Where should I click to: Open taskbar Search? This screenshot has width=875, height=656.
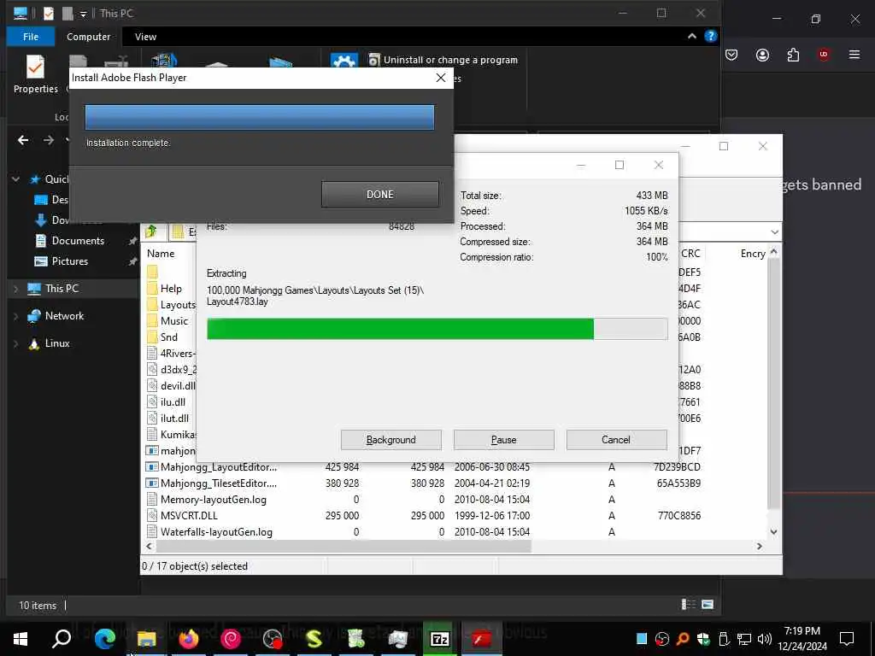pyautogui.click(x=62, y=639)
